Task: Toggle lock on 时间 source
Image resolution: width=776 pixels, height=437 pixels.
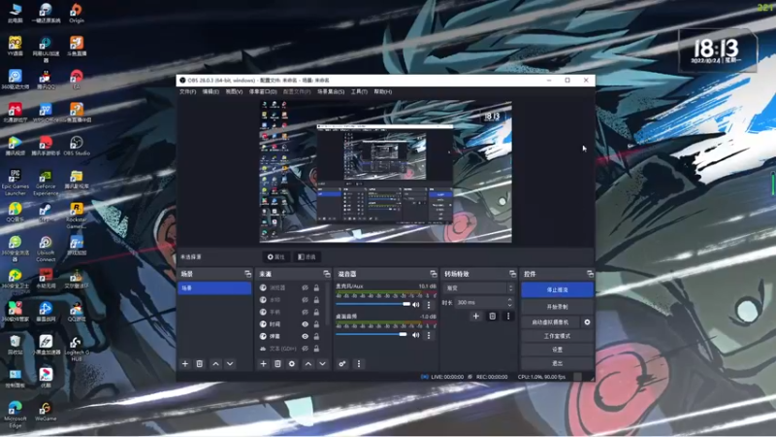Action: point(317,324)
